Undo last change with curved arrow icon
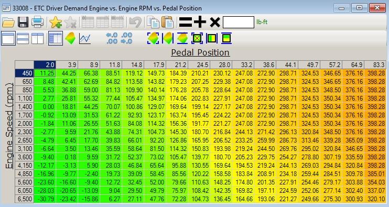This screenshot has height=207, width=389. [x=135, y=23]
